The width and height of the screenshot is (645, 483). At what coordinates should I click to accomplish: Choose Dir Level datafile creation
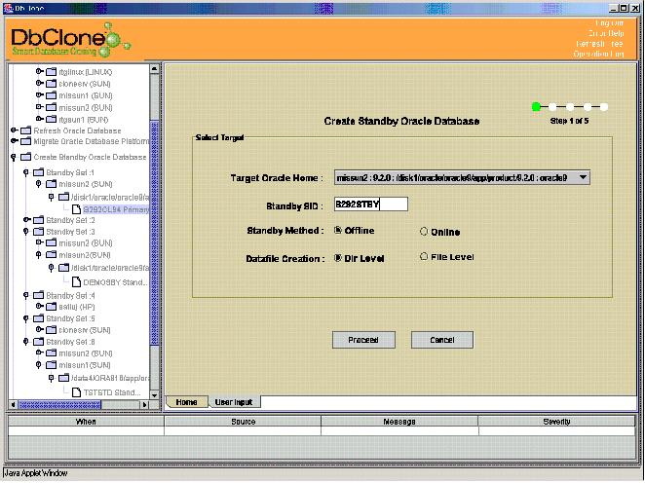338,258
